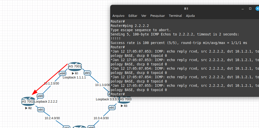Click the 10.1.3.0/30 link label
Viewport: 259px width, 128px height.
102,85
